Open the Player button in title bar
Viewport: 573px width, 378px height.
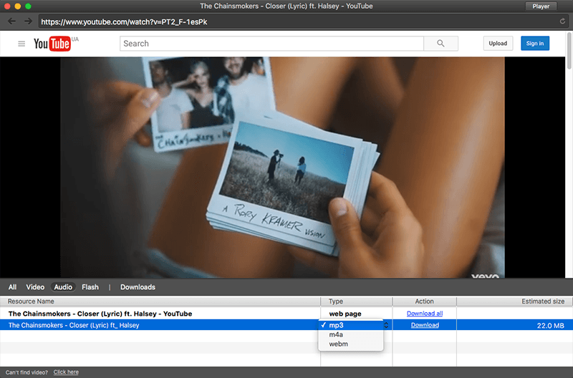pos(541,6)
